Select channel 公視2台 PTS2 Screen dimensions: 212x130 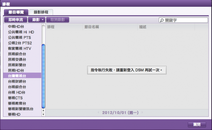click(x=22, y=43)
